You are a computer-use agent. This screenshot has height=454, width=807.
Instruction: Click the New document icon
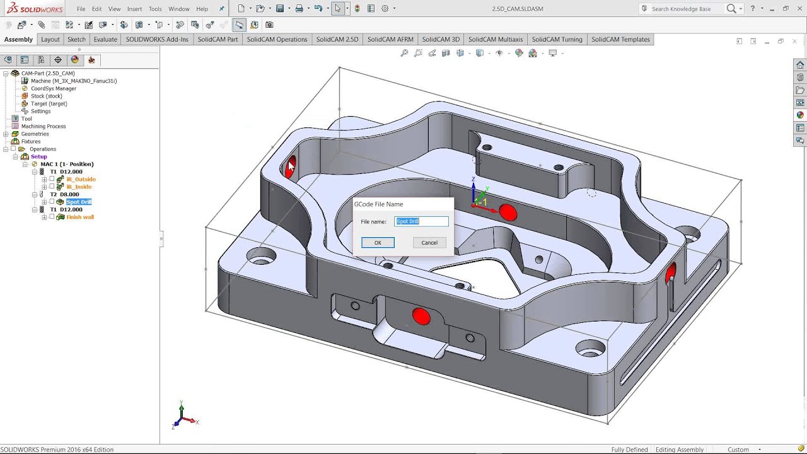pyautogui.click(x=241, y=9)
